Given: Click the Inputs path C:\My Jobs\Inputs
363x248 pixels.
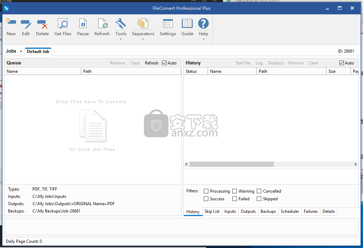Looking at the screenshot, I should (x=49, y=196).
